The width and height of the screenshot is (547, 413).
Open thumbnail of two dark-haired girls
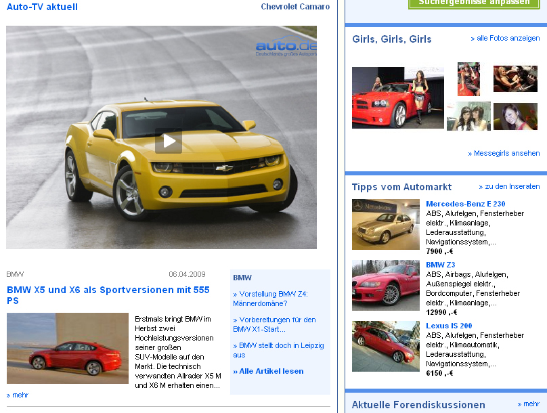468,116
